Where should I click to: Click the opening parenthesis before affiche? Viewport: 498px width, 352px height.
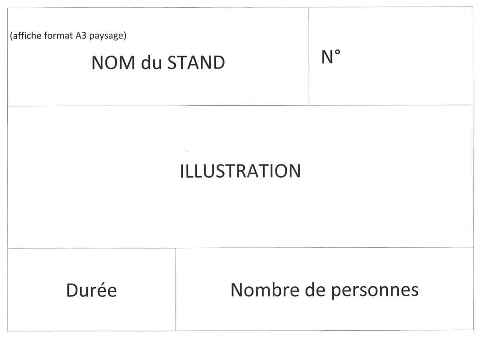[x=11, y=36]
